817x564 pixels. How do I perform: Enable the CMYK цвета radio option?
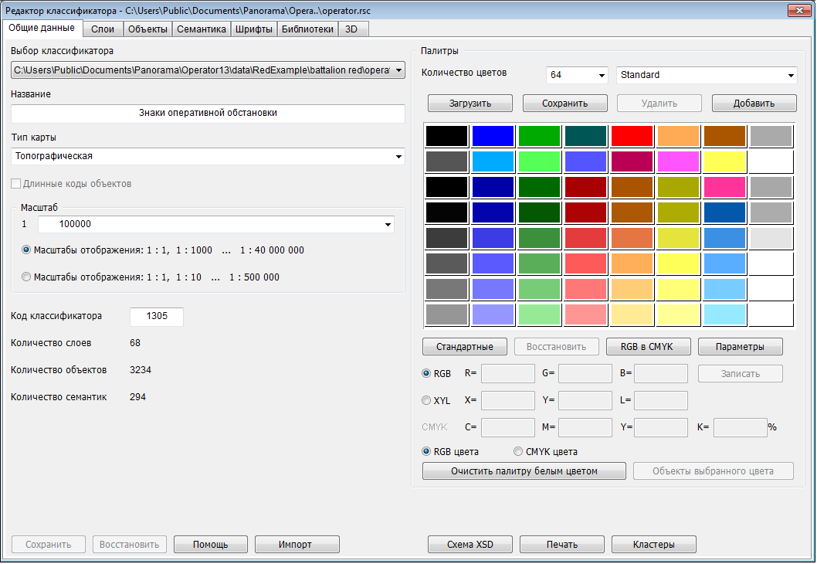coord(518,451)
